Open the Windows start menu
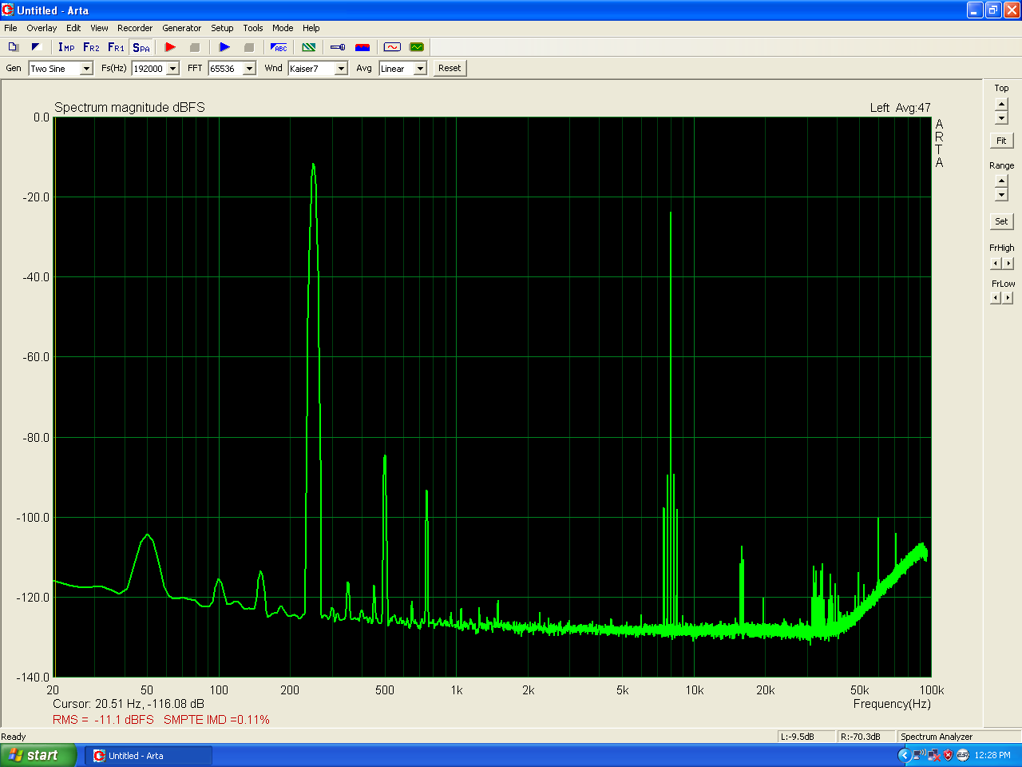1022x767 pixels. click(x=38, y=755)
